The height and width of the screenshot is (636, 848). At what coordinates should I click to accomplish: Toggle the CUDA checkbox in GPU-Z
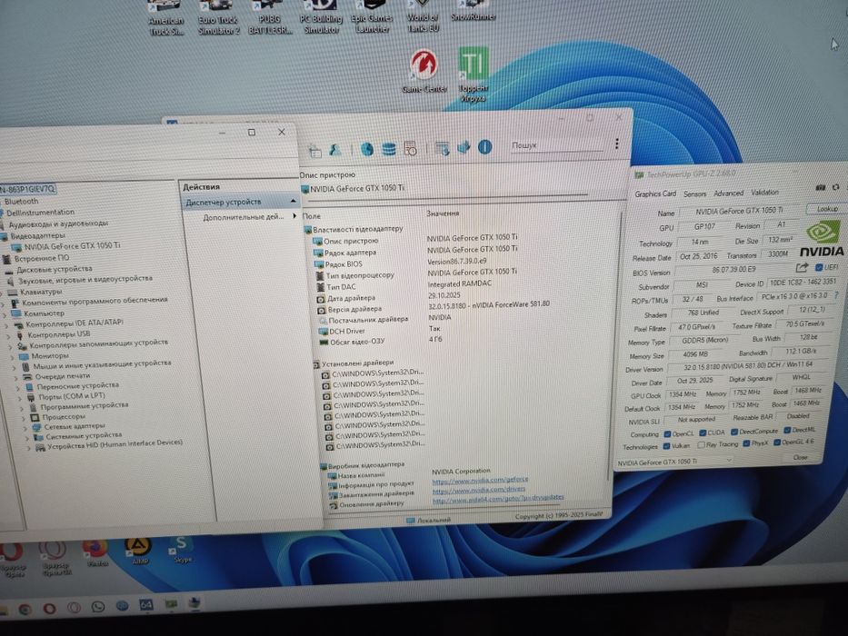point(703,432)
